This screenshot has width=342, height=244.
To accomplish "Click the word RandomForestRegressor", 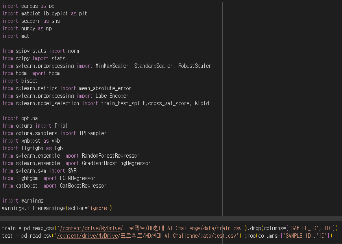I will pos(111,156).
